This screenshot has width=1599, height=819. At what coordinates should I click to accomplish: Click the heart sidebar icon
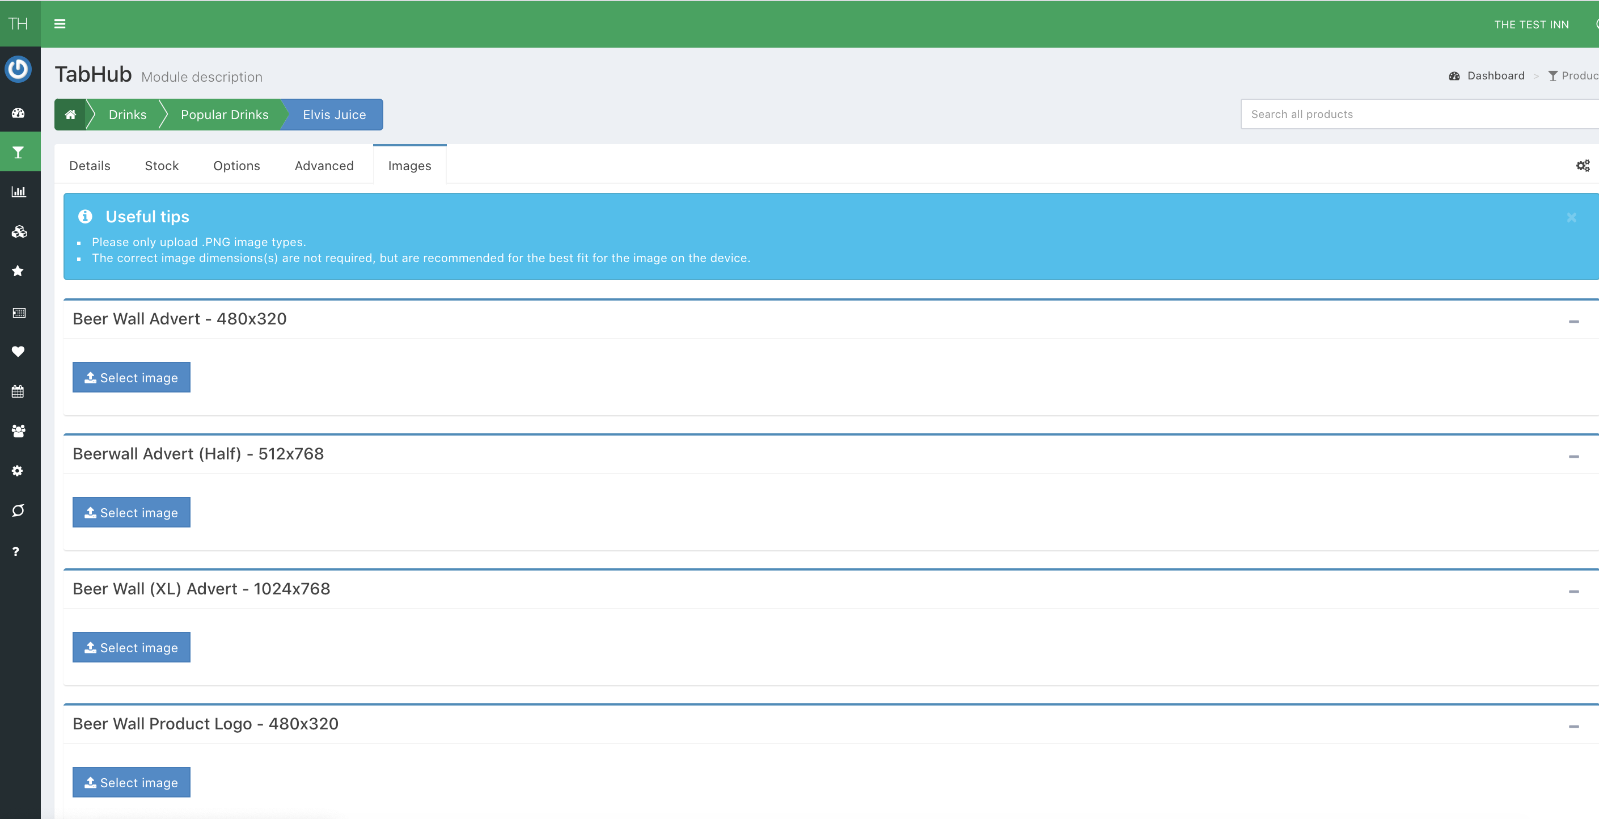(18, 352)
